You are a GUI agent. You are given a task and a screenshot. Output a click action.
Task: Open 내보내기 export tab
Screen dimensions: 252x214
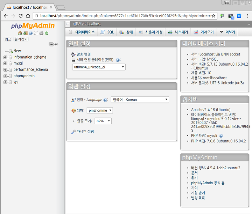(x=178, y=32)
